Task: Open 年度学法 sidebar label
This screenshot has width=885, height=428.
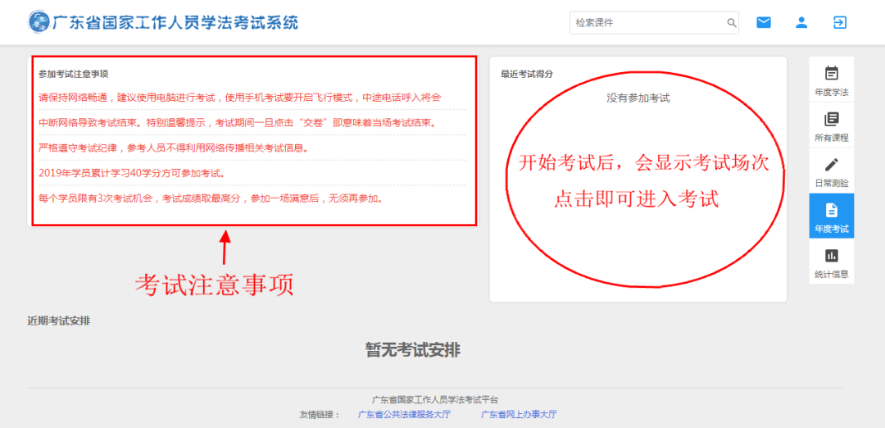Action: [832, 92]
